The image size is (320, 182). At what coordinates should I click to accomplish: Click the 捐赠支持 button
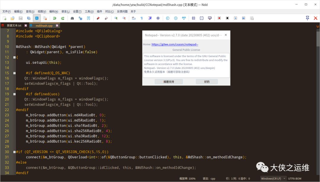pos(169,82)
